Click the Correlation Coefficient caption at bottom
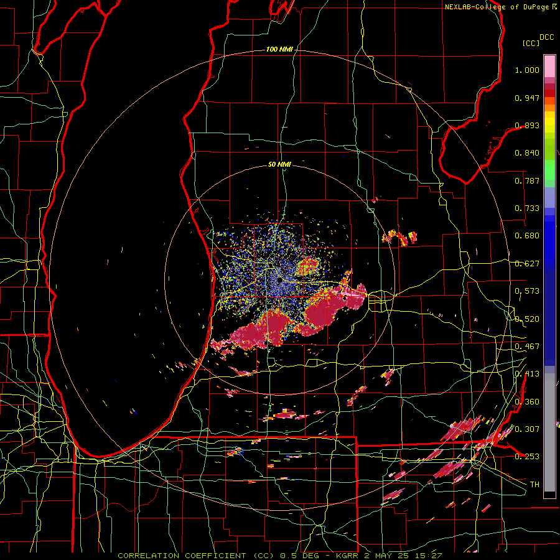Viewport: 560px width, 560px height. 279,556
